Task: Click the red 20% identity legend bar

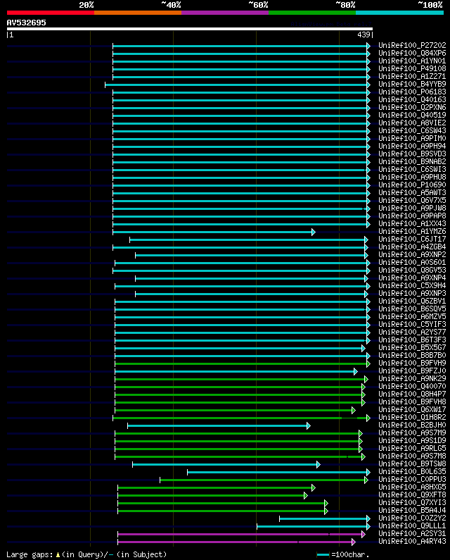Action: 51,13
